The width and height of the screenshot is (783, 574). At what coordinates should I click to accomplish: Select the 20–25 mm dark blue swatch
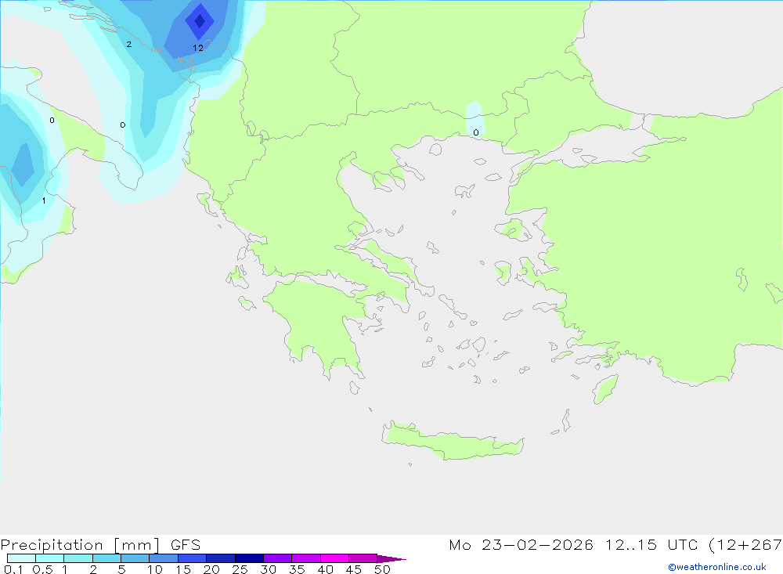[x=221, y=558]
